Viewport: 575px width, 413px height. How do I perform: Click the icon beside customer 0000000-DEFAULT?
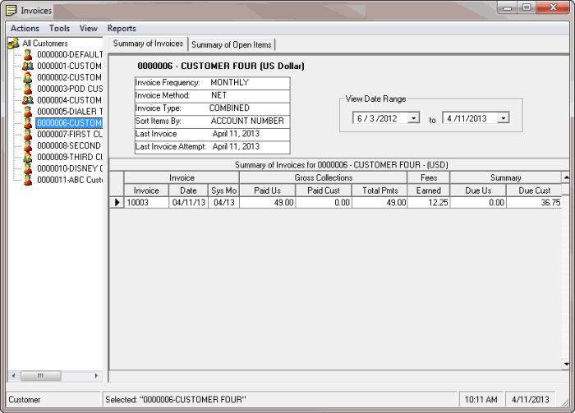[28, 54]
